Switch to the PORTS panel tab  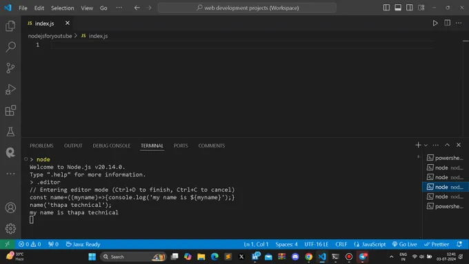[181, 145]
